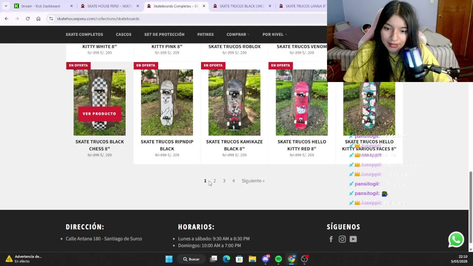Open SKATE TRUCOS ROBLOX product title

pyautogui.click(x=234, y=47)
